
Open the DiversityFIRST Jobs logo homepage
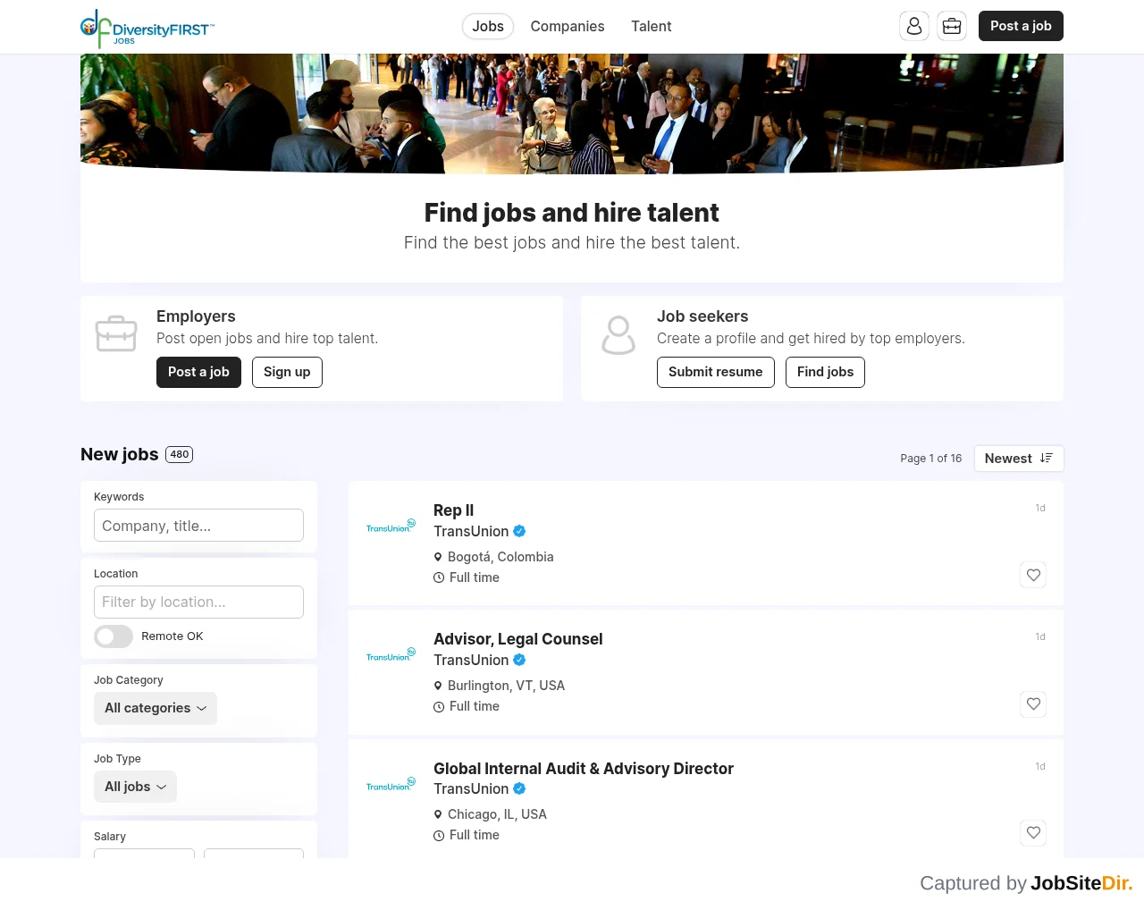tap(147, 28)
